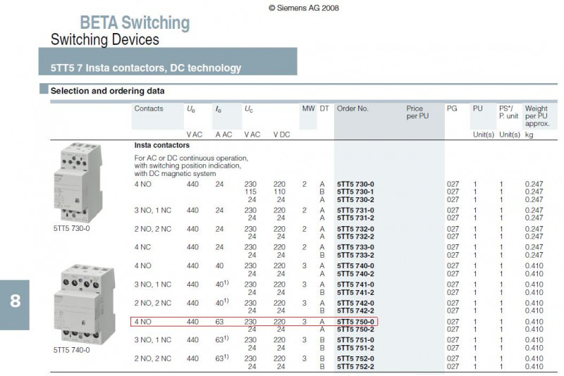Viewport: 564px width, 376px height.
Task: Click order number 5TT5 731-0
Action: coord(355,211)
